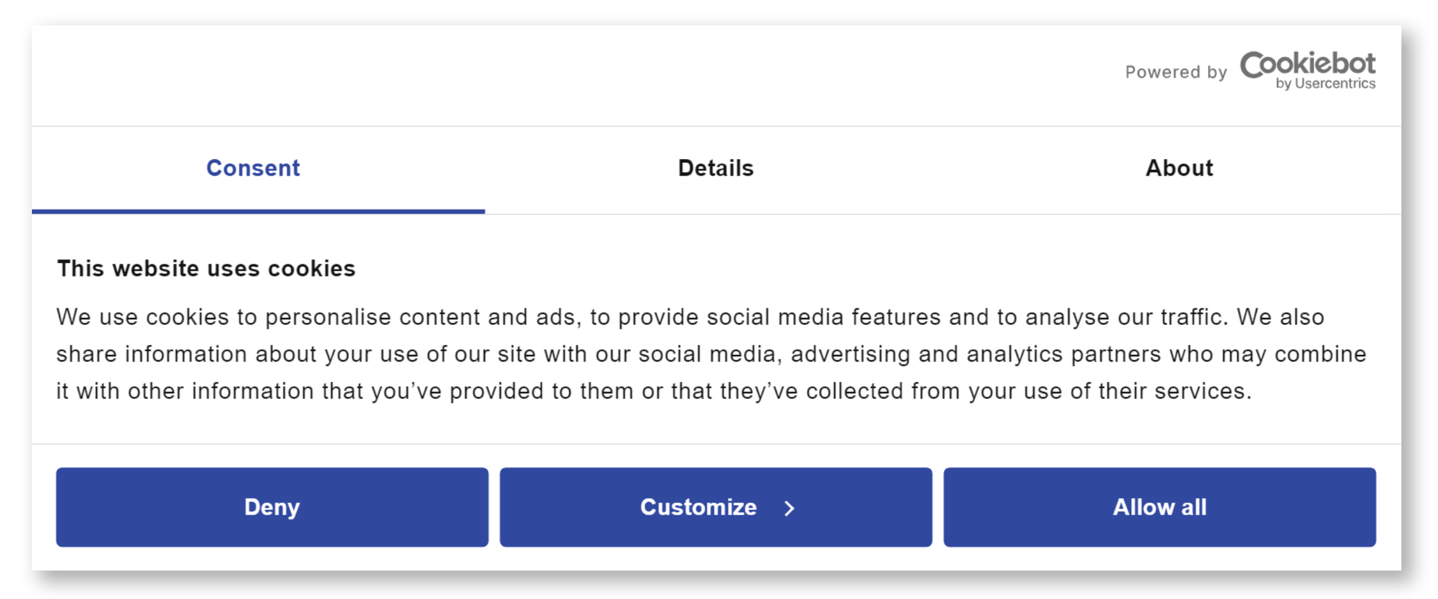
Task: Select the Consent tab
Action: (253, 169)
